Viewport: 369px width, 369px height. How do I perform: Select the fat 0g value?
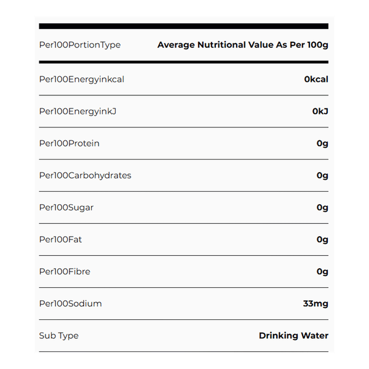click(x=322, y=239)
